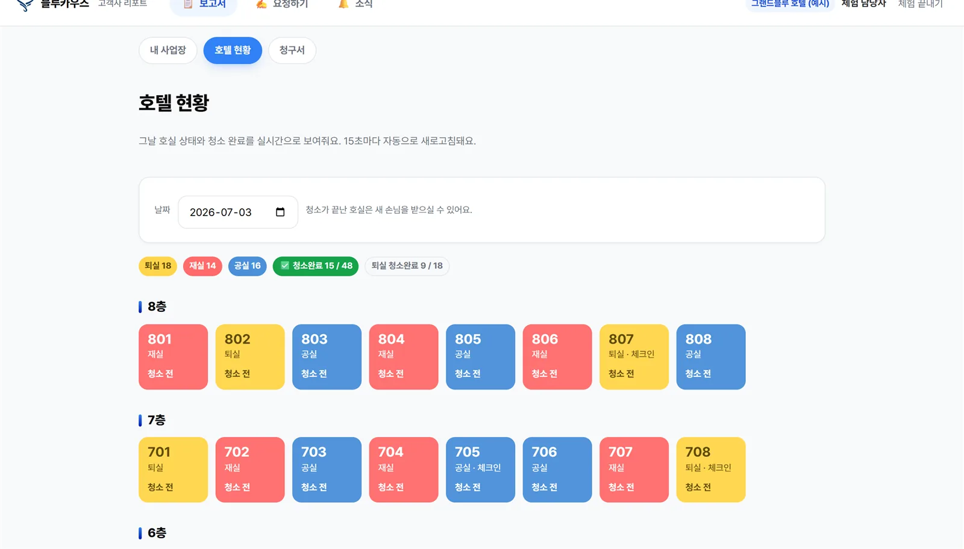
Task: Select room 702 card
Action: point(250,470)
